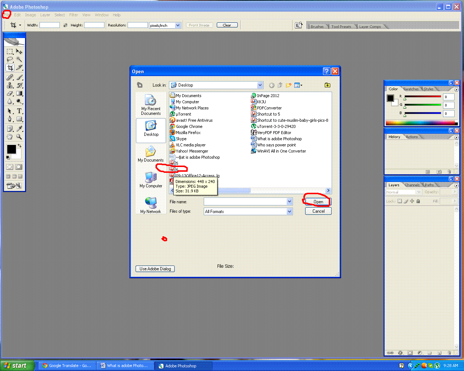Open the Brushes palette well tab

(317, 26)
